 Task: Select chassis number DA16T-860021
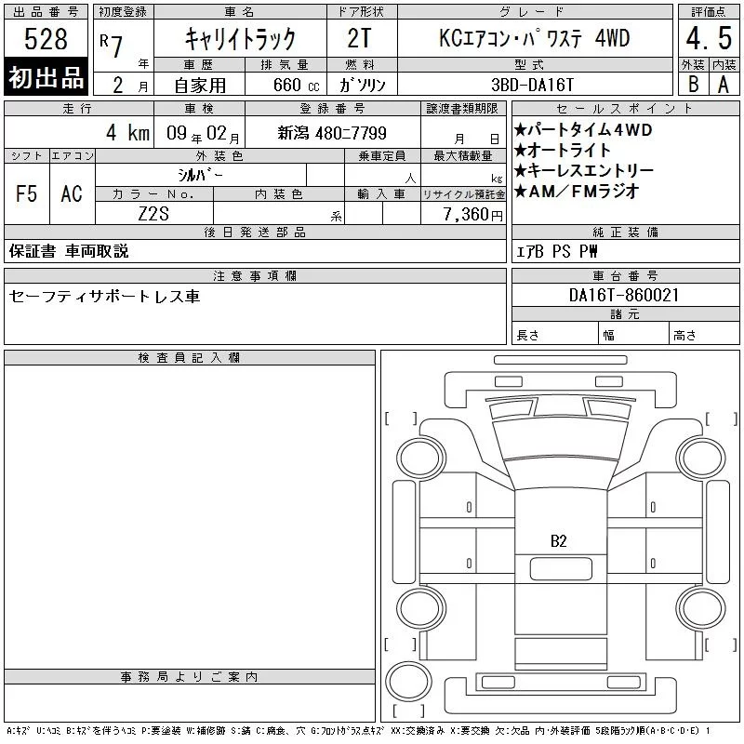pyautogui.click(x=624, y=295)
